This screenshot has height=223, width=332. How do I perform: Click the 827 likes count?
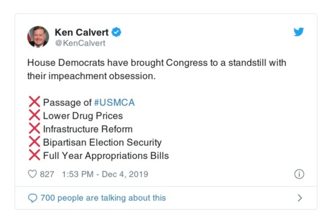point(47,174)
